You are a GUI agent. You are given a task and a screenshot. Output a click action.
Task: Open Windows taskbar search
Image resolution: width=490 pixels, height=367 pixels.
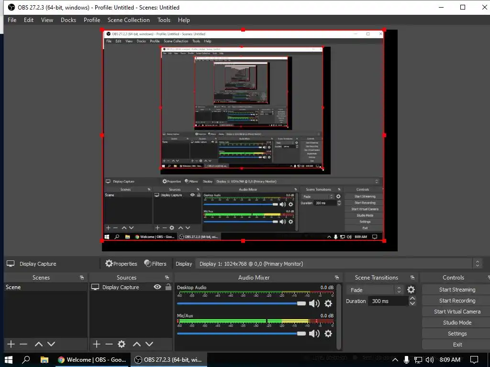coord(26,360)
